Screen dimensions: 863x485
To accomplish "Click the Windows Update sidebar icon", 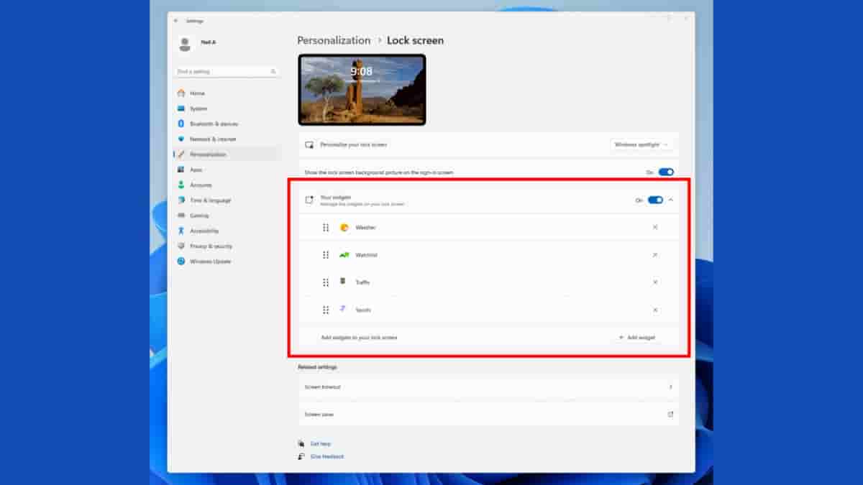I will tap(181, 262).
